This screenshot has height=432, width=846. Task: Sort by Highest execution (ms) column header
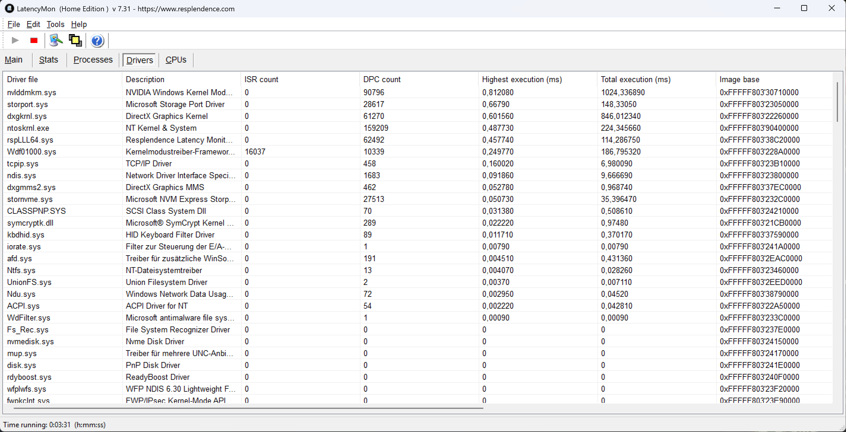tap(521, 79)
